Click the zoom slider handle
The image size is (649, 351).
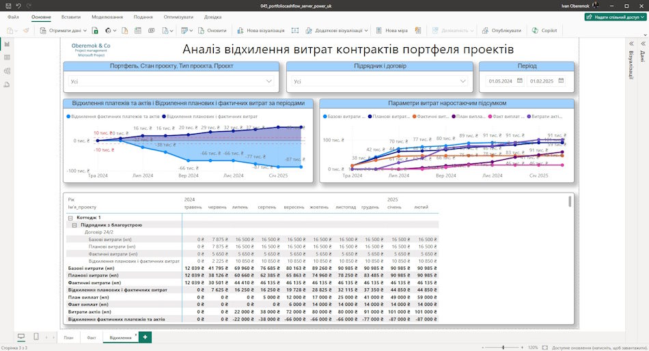503,348
